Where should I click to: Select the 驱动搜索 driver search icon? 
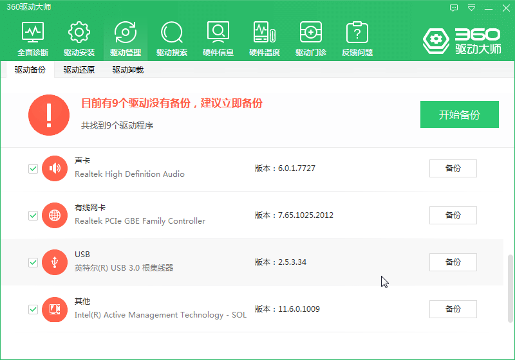click(172, 39)
